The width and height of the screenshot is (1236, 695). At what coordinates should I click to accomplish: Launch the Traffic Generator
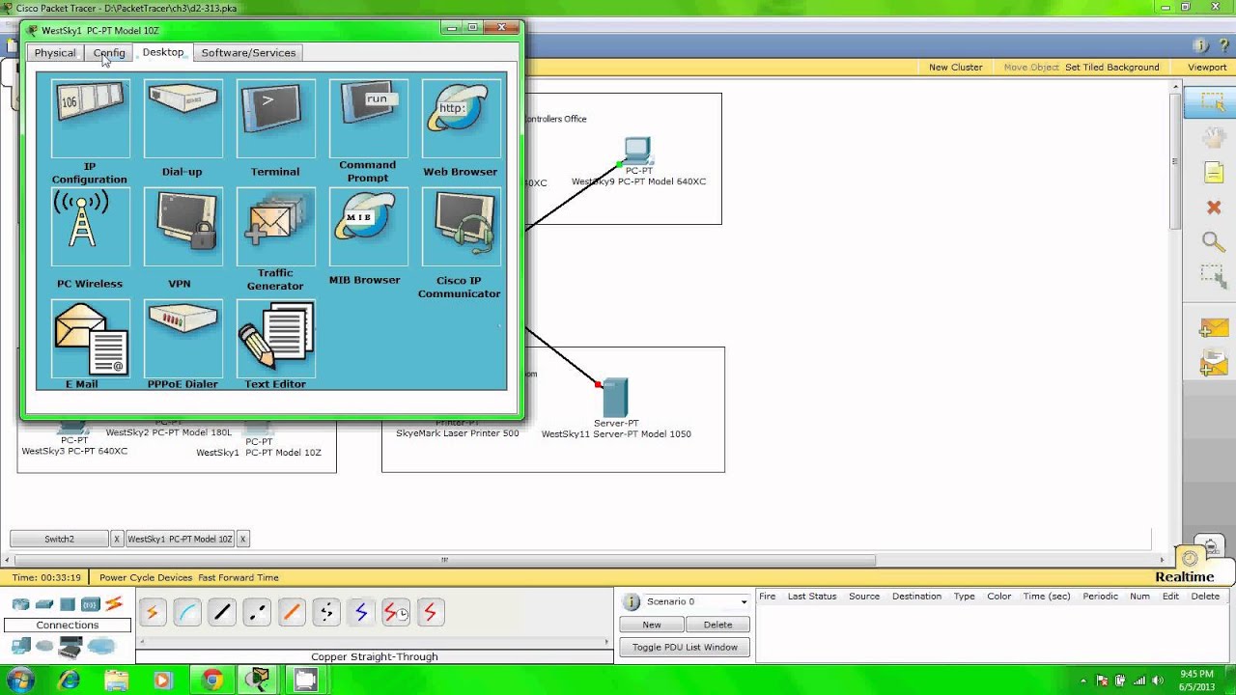(x=275, y=227)
